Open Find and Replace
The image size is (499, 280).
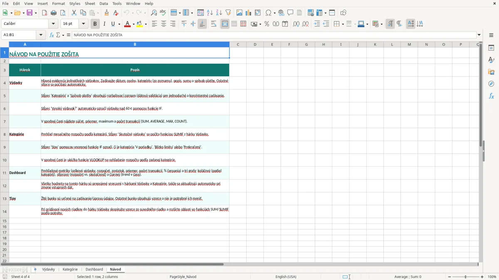[x=154, y=13]
